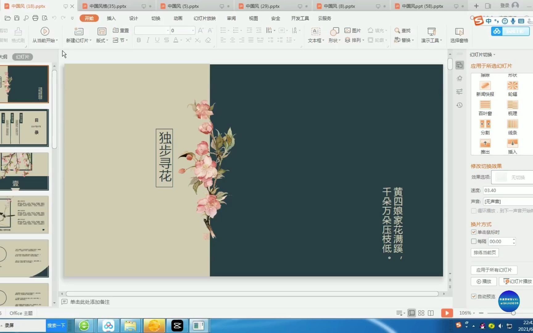Open the 幻灯片放映 ribbon tab

pyautogui.click(x=205, y=18)
